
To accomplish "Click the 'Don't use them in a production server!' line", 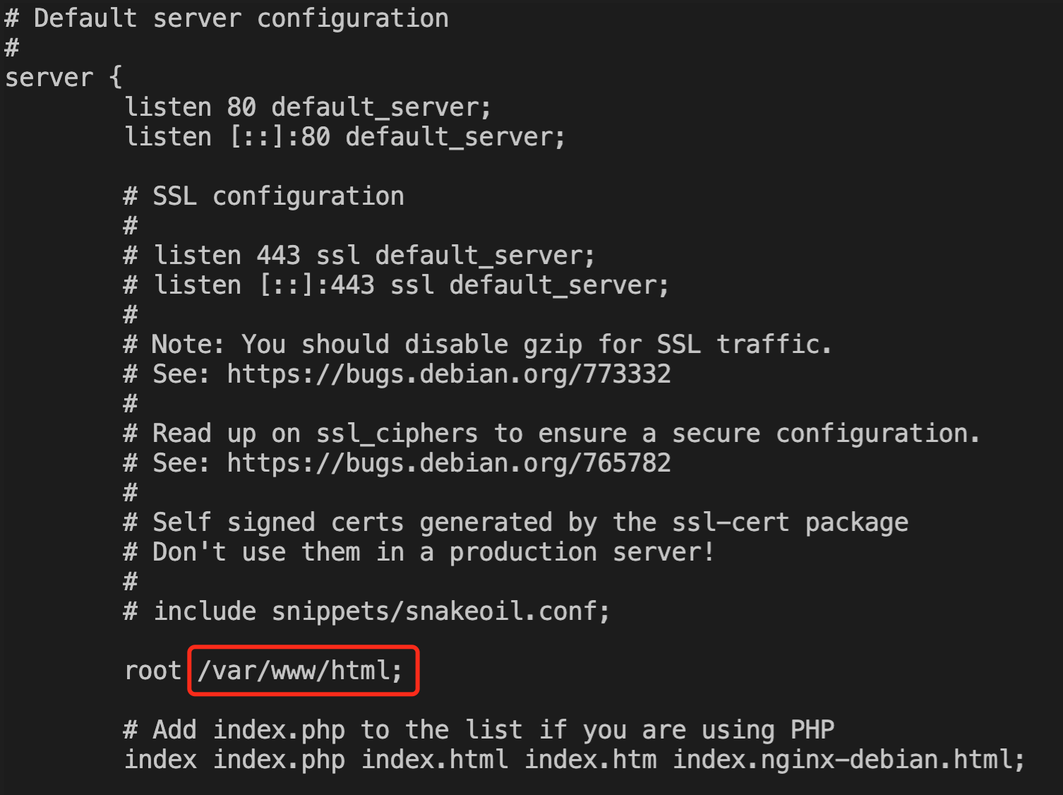I will pos(419,552).
